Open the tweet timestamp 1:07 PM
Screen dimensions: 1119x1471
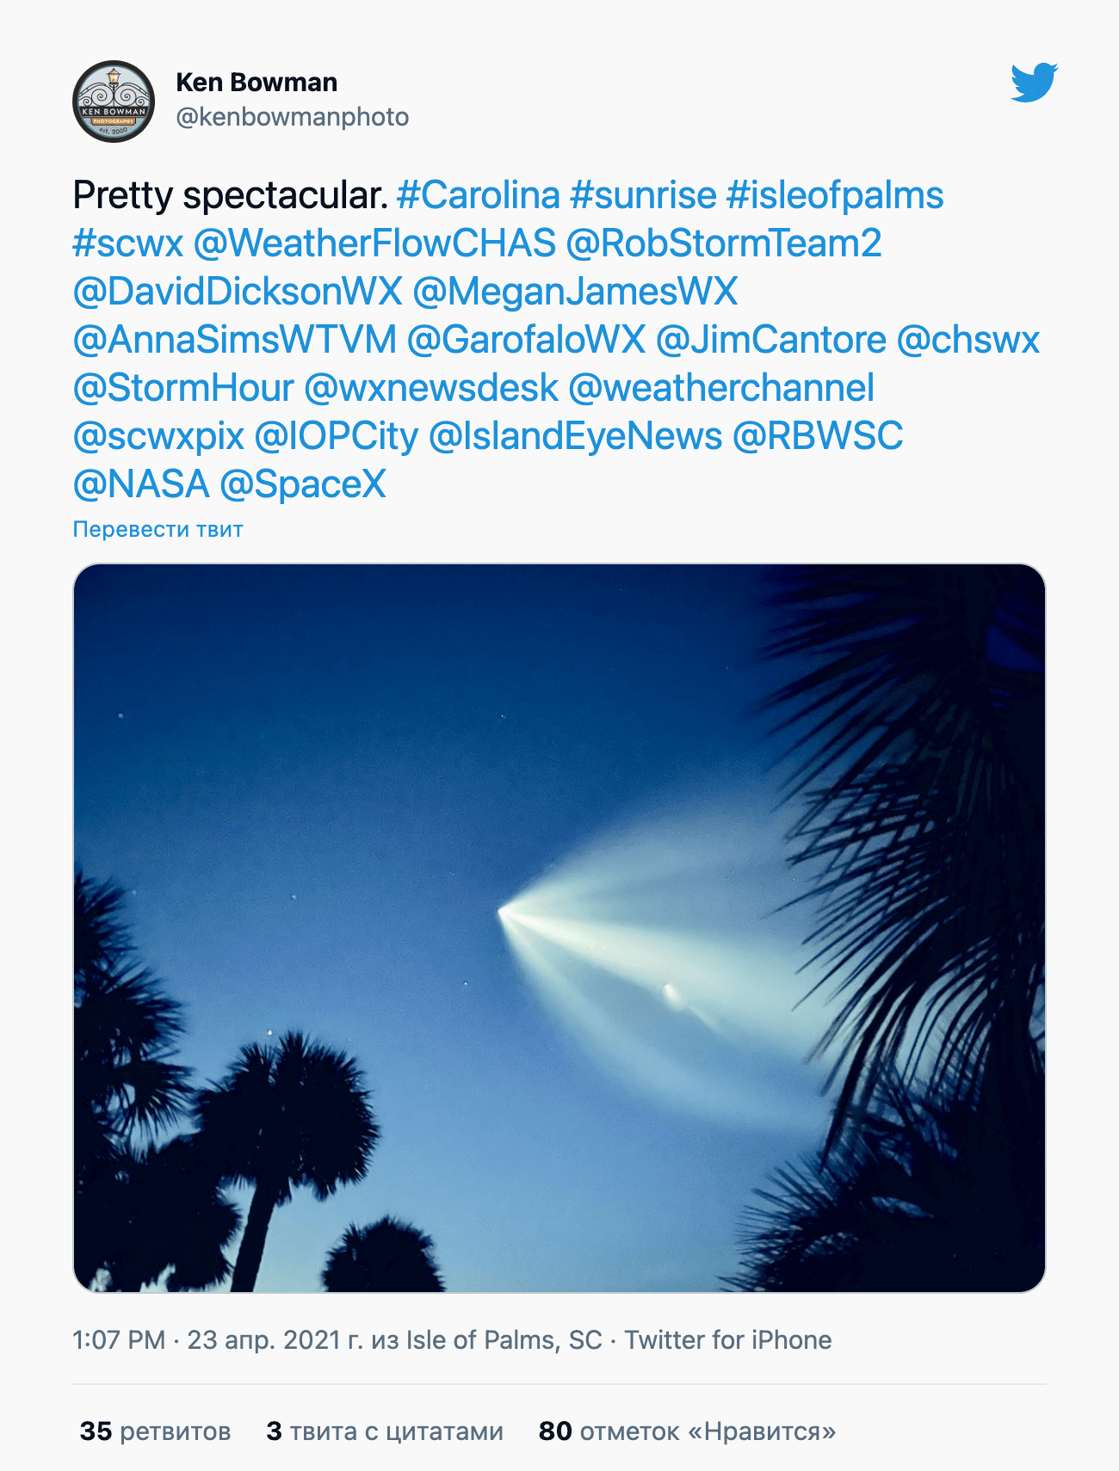119,1340
